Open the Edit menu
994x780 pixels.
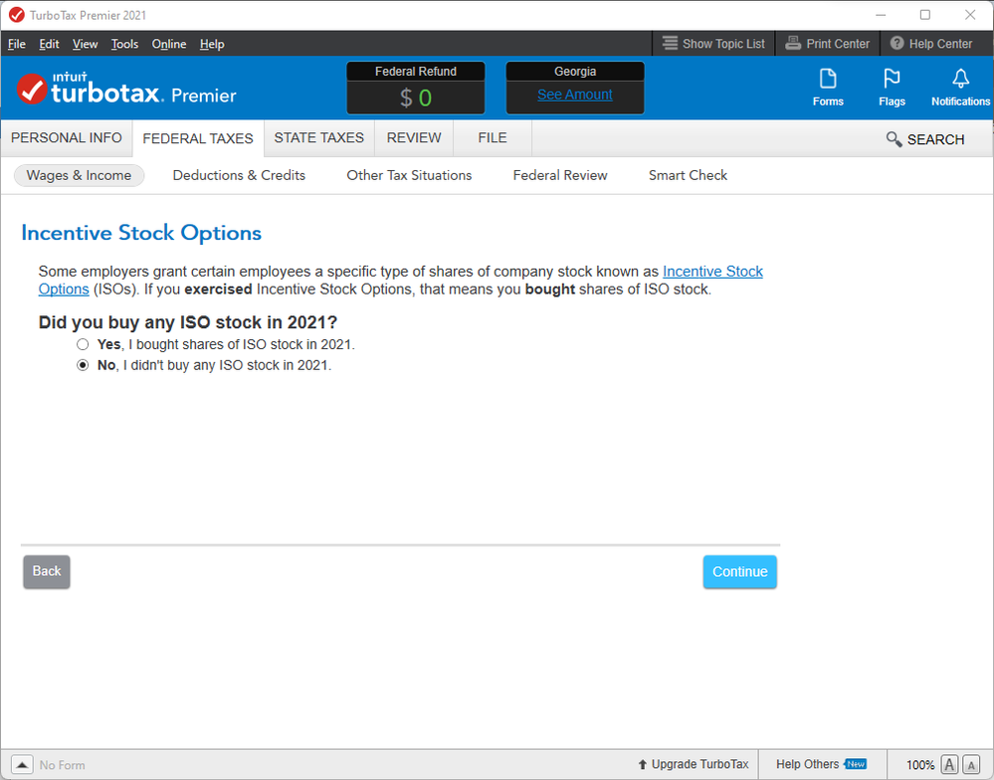[49, 44]
